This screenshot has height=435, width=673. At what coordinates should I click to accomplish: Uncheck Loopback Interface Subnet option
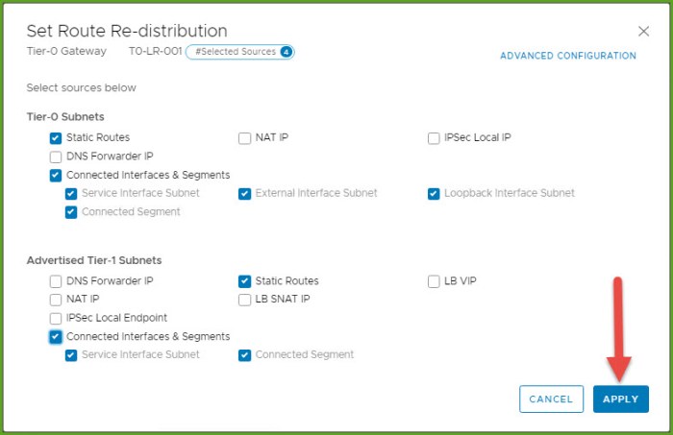[434, 193]
